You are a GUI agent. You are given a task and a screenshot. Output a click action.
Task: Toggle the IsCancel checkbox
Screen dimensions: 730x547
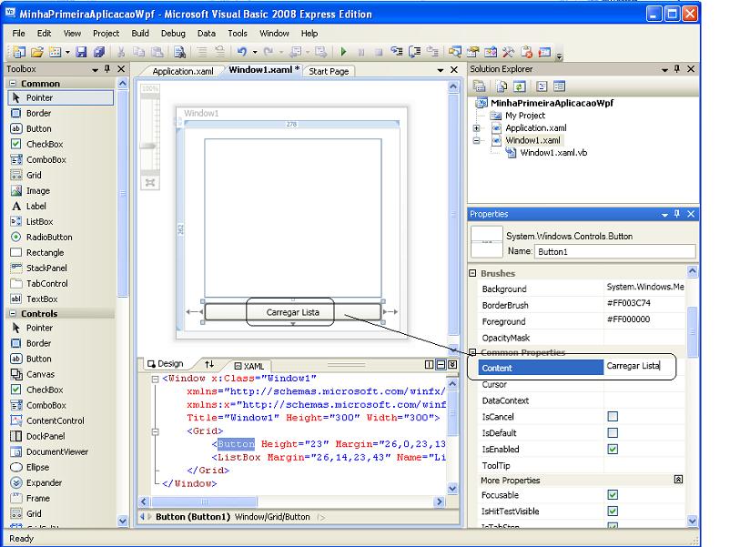pos(613,417)
